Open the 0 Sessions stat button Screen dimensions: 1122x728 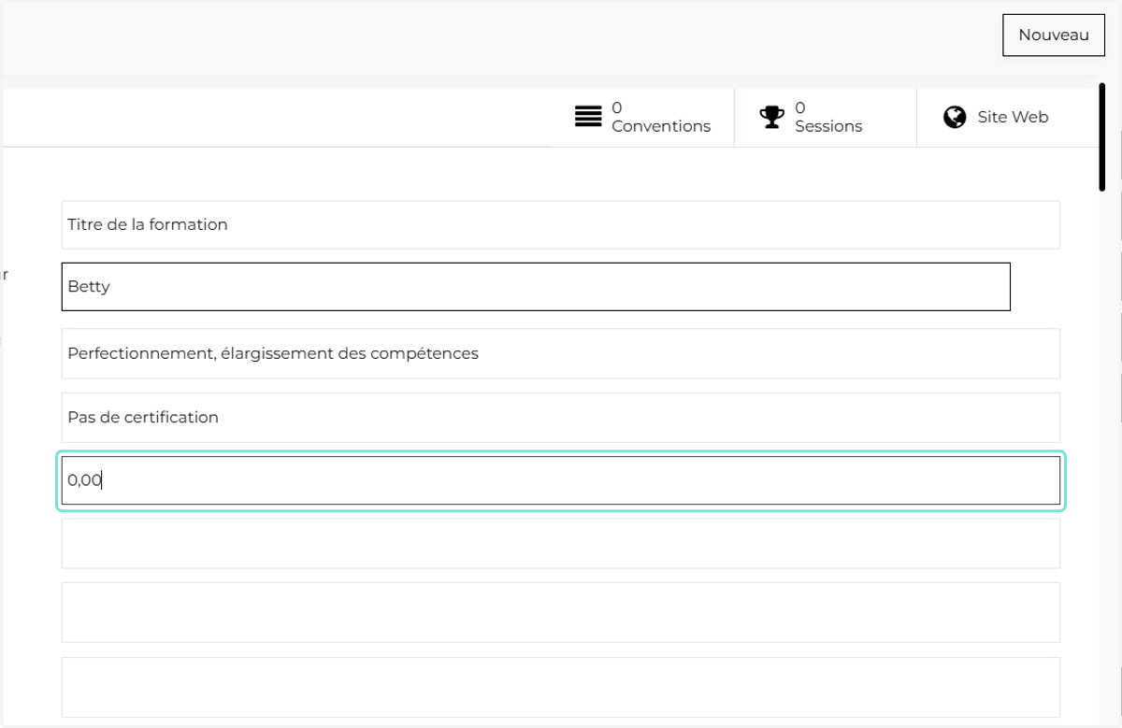[x=826, y=118]
